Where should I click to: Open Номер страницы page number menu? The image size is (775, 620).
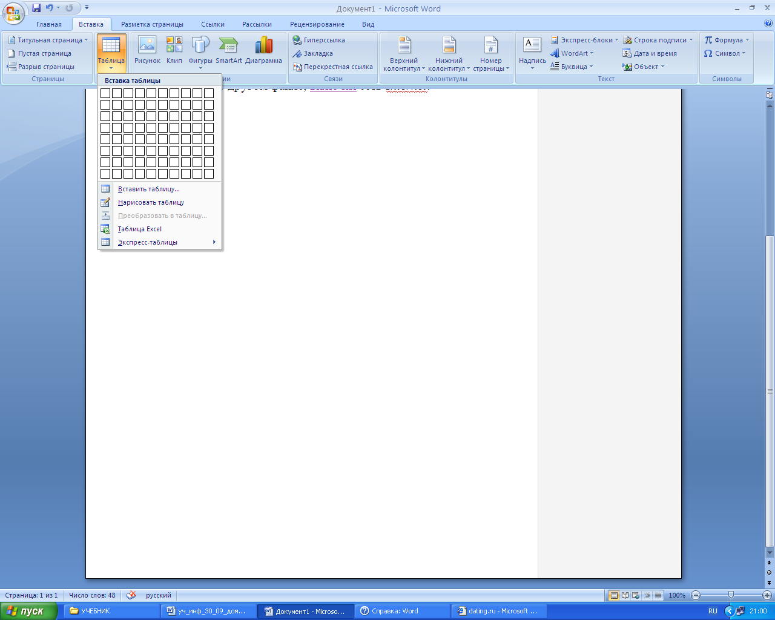[x=491, y=53]
